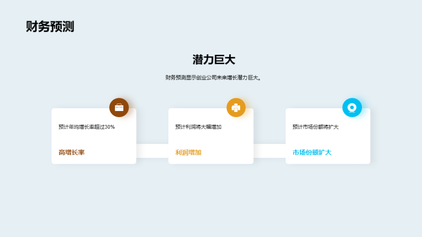
Task: Click the brown briefcase icon
Action: (119, 108)
